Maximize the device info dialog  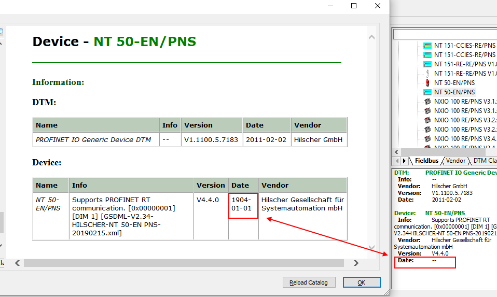pyautogui.click(x=354, y=6)
